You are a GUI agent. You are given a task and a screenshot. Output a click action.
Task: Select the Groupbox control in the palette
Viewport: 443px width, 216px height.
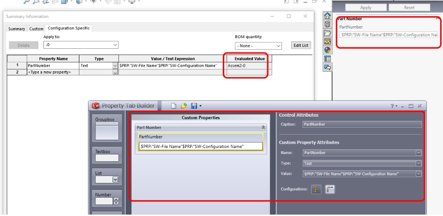[x=107, y=128]
